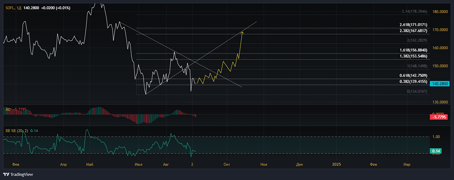The height and width of the screenshot is (180, 454).
Task: Click 160.0000 on the price axis
Action: point(439,48)
